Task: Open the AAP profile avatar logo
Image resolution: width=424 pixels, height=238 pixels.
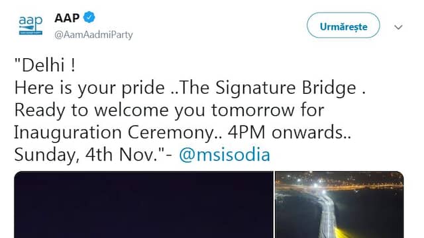Action: [x=30, y=25]
